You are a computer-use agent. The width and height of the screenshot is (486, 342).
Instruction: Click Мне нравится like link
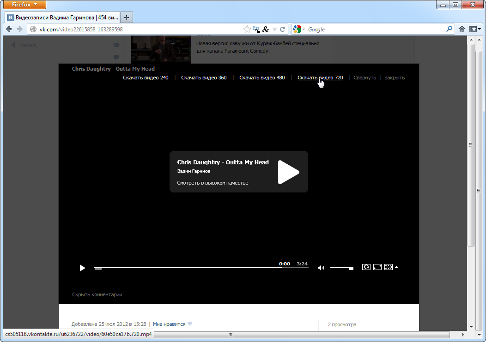[x=169, y=324]
